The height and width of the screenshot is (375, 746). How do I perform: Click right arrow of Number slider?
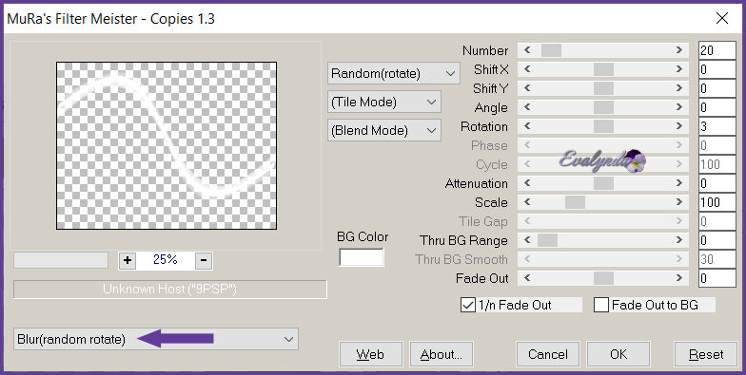679,50
